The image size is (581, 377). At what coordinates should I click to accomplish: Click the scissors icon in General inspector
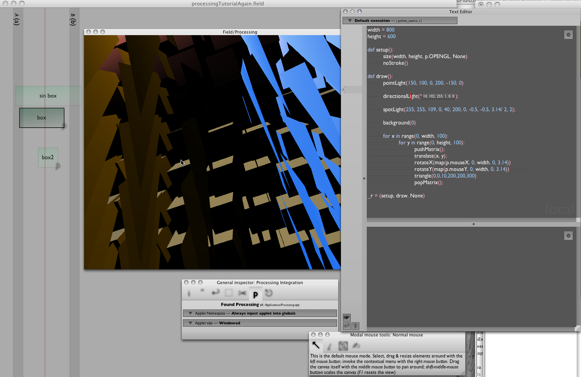click(242, 293)
